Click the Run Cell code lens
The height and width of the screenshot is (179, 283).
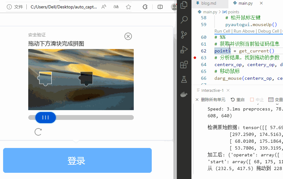222,31
